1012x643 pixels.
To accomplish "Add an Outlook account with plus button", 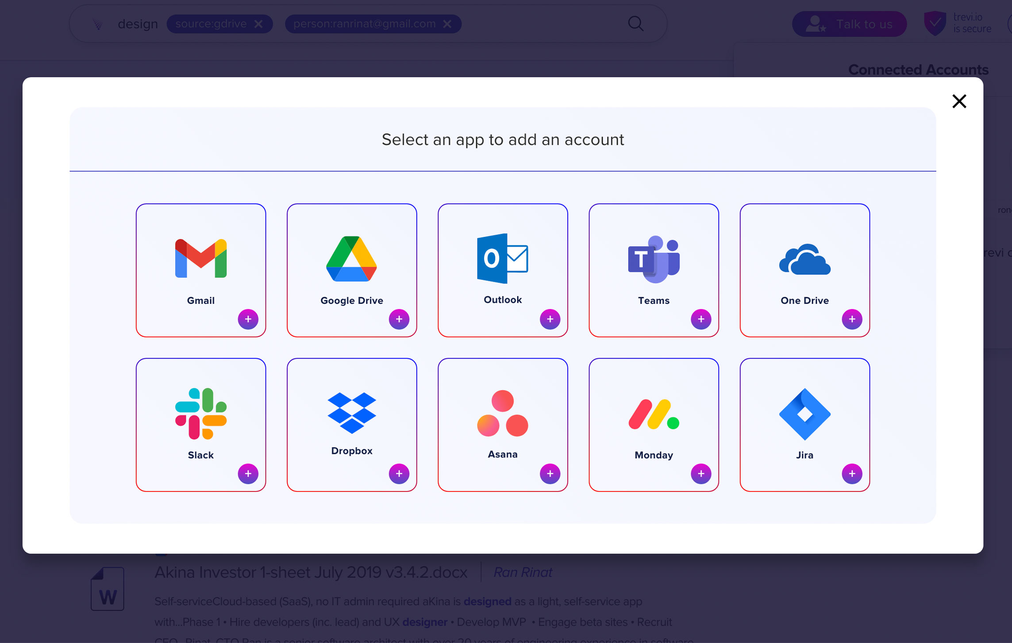I will (550, 319).
